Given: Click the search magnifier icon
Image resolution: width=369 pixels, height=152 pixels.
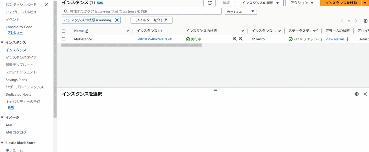Looking at the screenshot, I should pos(66,11).
